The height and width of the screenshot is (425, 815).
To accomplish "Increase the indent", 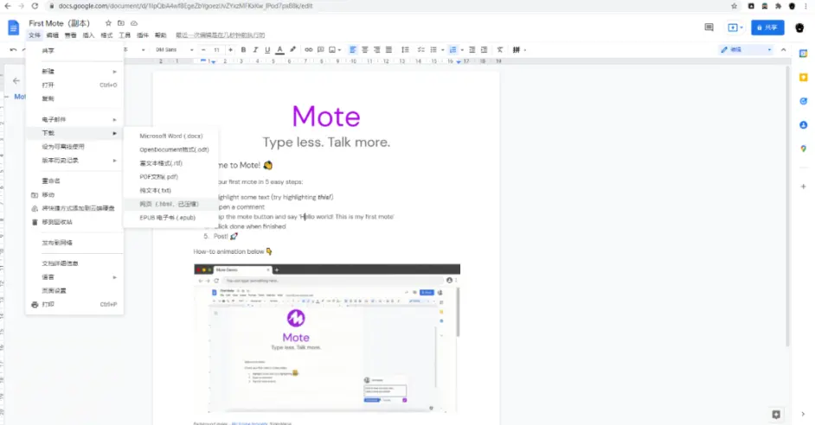I will point(484,50).
